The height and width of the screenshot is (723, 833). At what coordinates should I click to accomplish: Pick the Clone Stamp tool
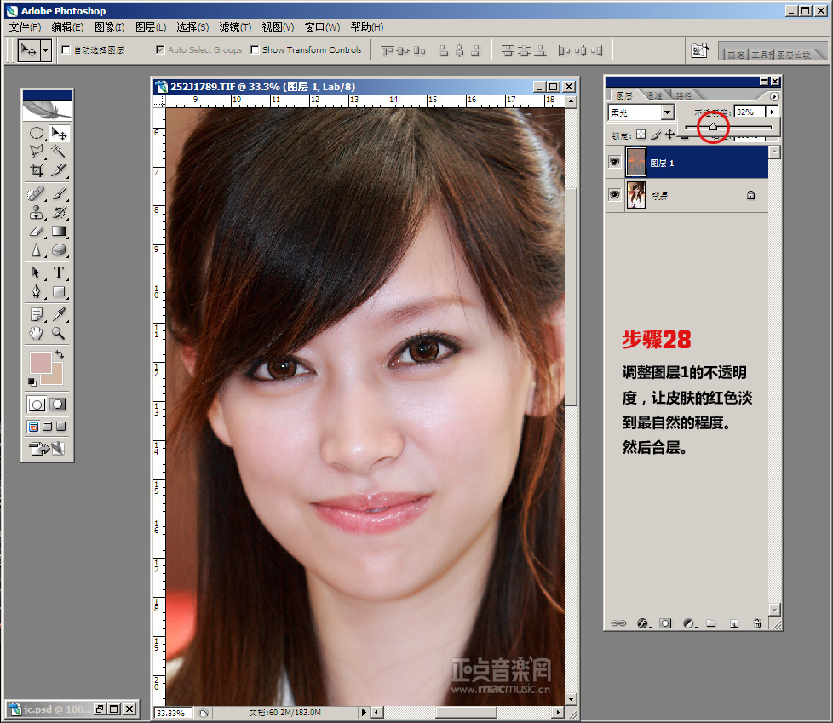37,212
